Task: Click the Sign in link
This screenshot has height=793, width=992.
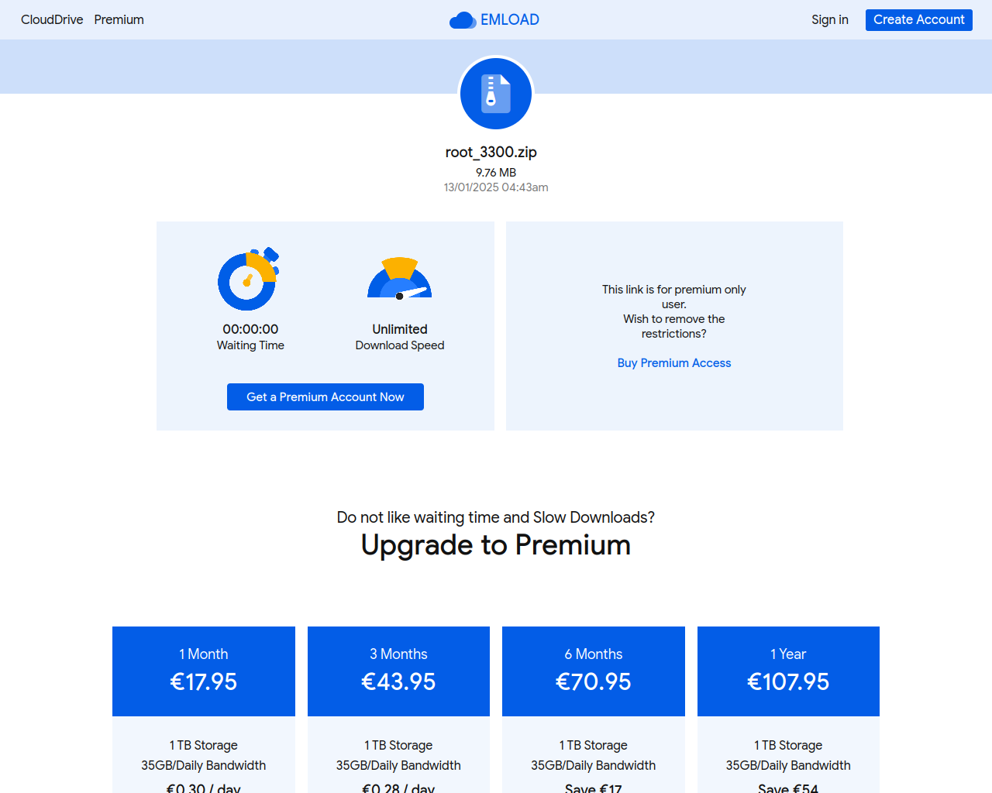Action: [x=830, y=19]
